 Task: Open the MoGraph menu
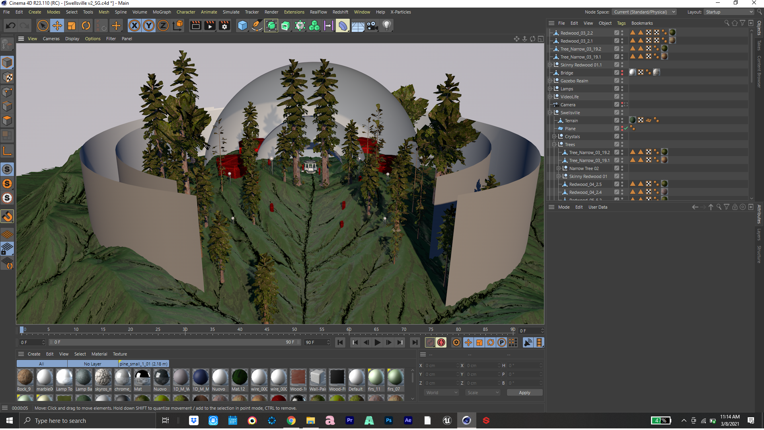coord(162,12)
